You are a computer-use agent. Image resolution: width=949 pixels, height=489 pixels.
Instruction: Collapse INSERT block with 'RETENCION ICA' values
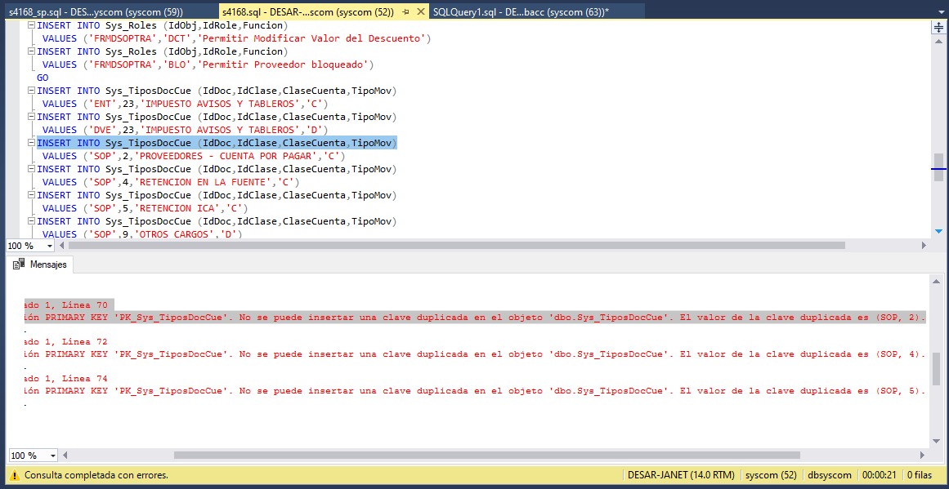31,195
